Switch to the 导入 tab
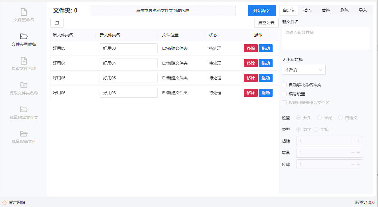The width and height of the screenshot is (378, 207). (363, 10)
